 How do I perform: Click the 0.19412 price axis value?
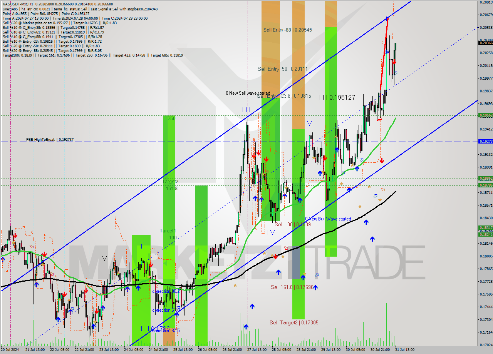coord(486,129)
